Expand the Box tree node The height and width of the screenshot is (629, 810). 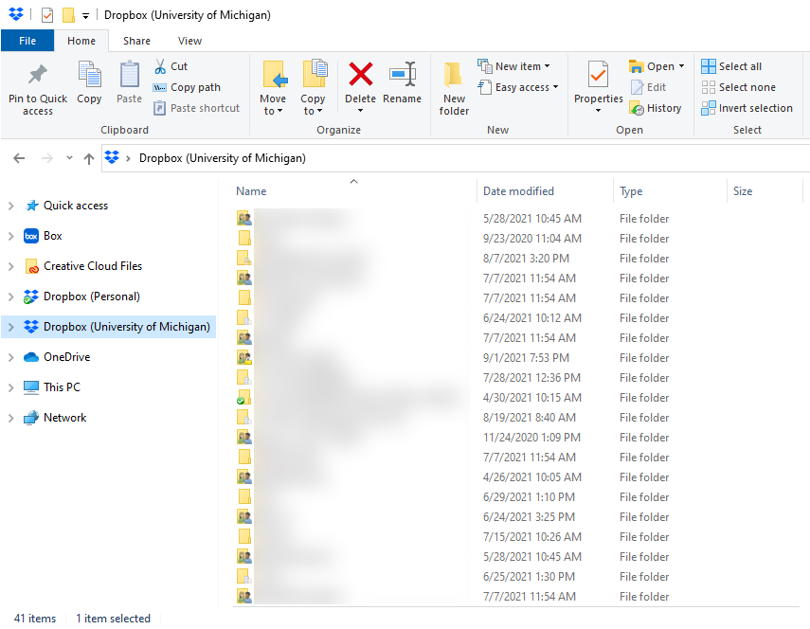(x=10, y=236)
